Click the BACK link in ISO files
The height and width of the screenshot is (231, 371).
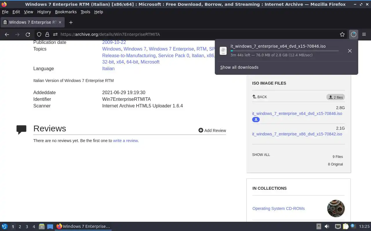click(x=260, y=97)
